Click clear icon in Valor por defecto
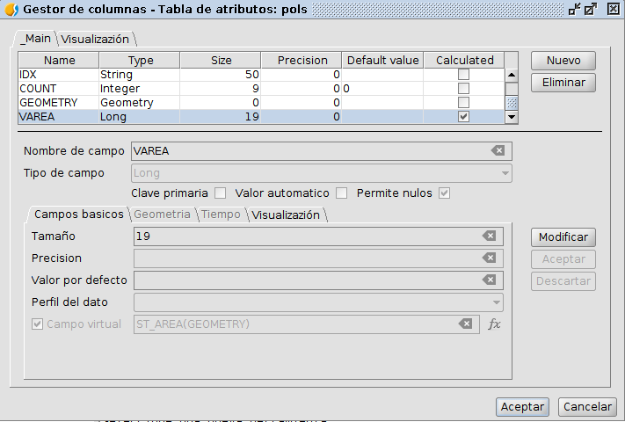625x422 pixels. [x=490, y=280]
